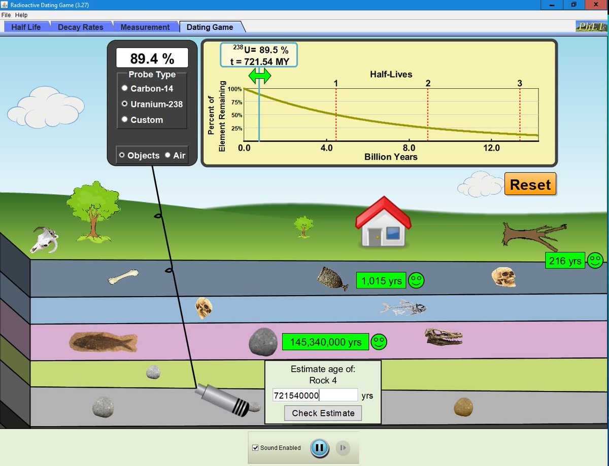The height and width of the screenshot is (466, 609).
Task: Click the 89.4 % probe readout
Action: (x=152, y=58)
